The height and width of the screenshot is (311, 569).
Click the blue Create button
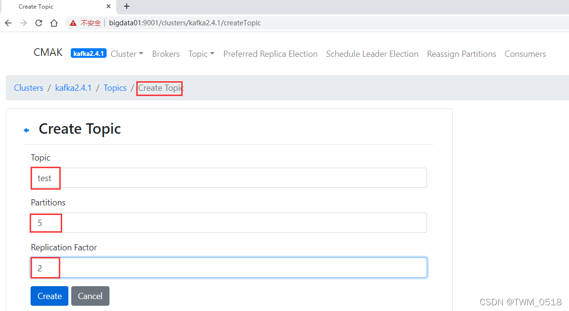(49, 296)
